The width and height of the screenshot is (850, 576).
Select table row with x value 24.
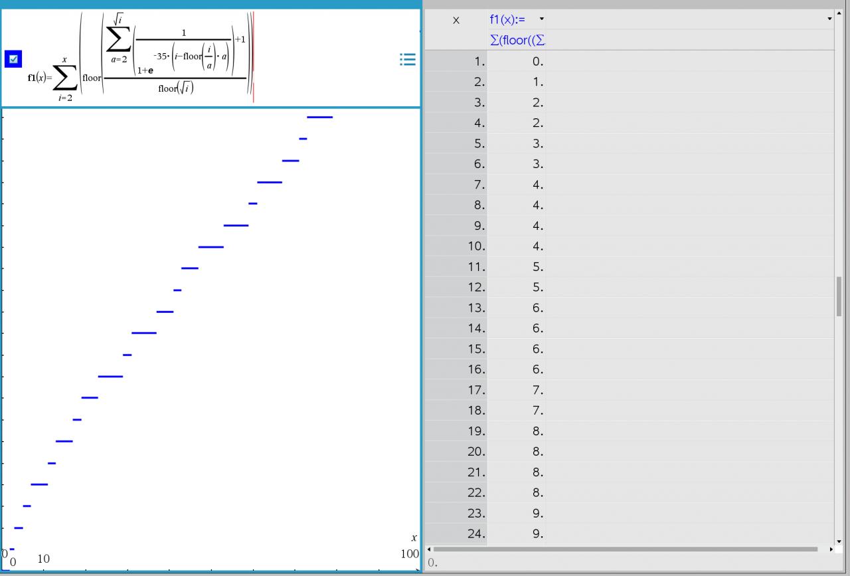pyautogui.click(x=456, y=533)
